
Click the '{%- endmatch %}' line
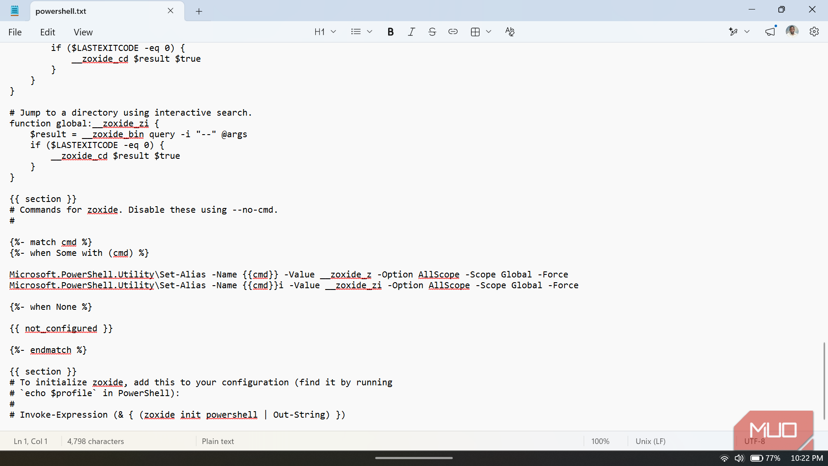(x=48, y=350)
